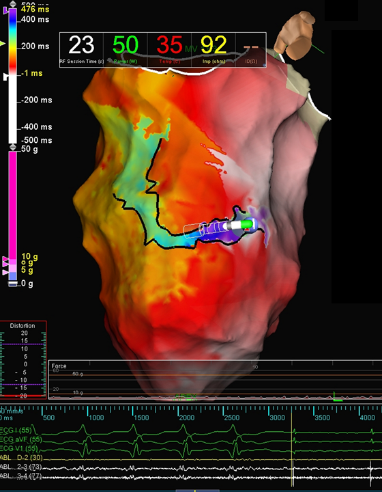
Task: Click the 10 g threshold line label in Force graph
Action: pos(78,393)
